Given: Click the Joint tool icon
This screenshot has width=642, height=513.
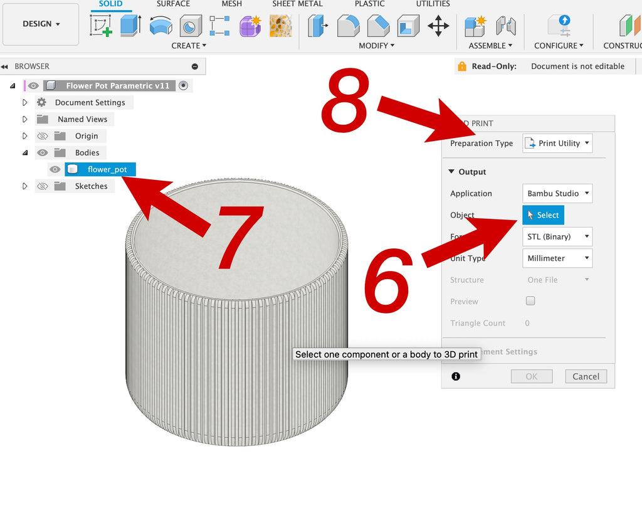Looking at the screenshot, I should (x=506, y=26).
